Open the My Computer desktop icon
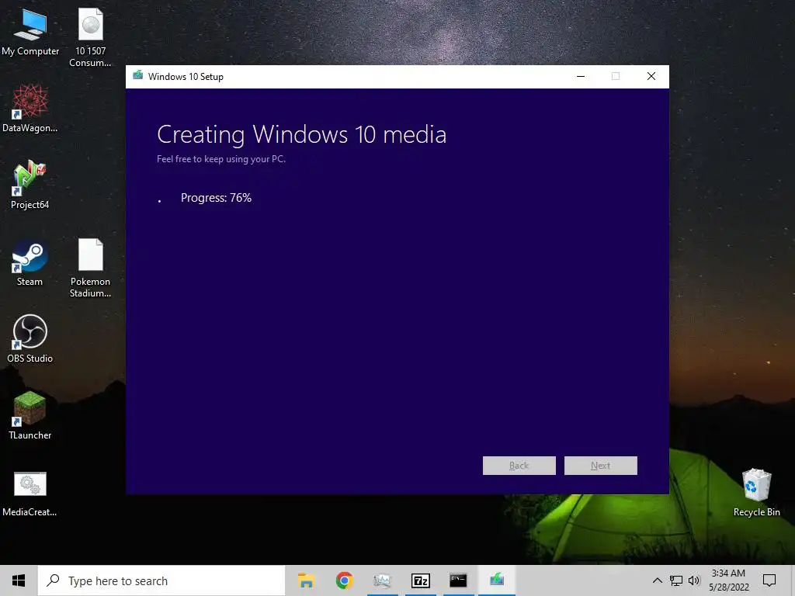 pyautogui.click(x=30, y=33)
